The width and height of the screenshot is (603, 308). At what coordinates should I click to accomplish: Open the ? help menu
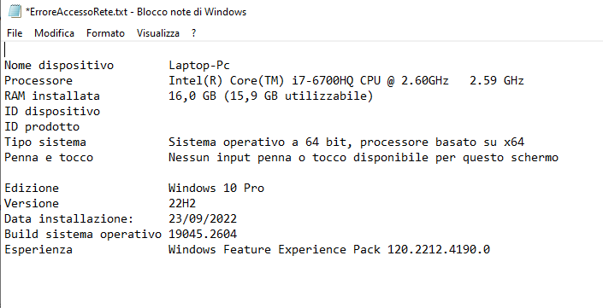point(194,33)
